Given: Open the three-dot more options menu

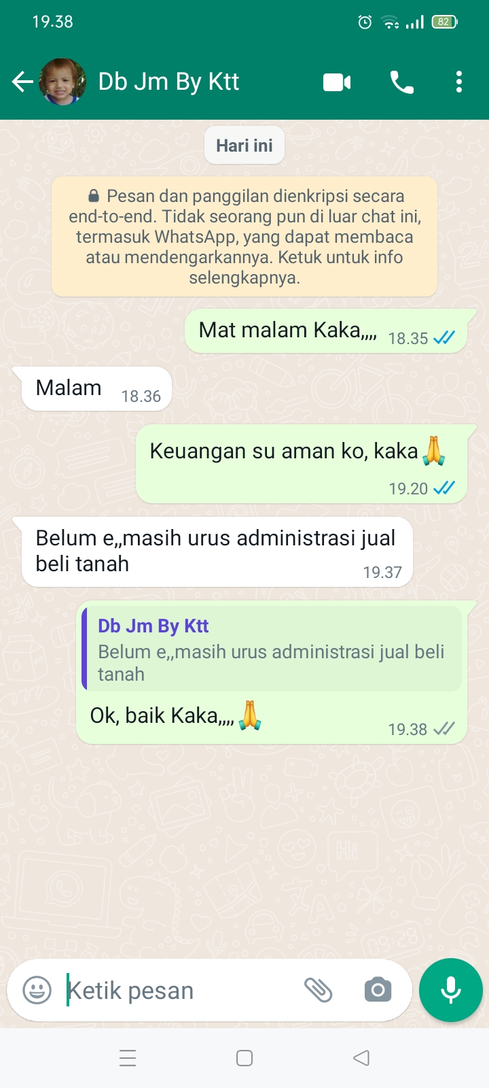Looking at the screenshot, I should click(459, 82).
